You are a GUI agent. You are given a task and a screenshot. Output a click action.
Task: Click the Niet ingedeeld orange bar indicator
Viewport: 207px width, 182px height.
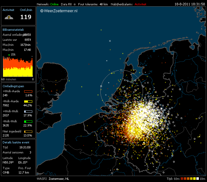(28, 131)
